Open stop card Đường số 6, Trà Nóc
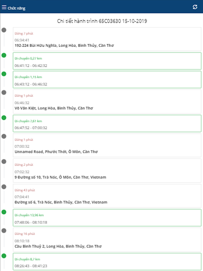The height and width of the screenshot is (271, 203). pos(107,196)
